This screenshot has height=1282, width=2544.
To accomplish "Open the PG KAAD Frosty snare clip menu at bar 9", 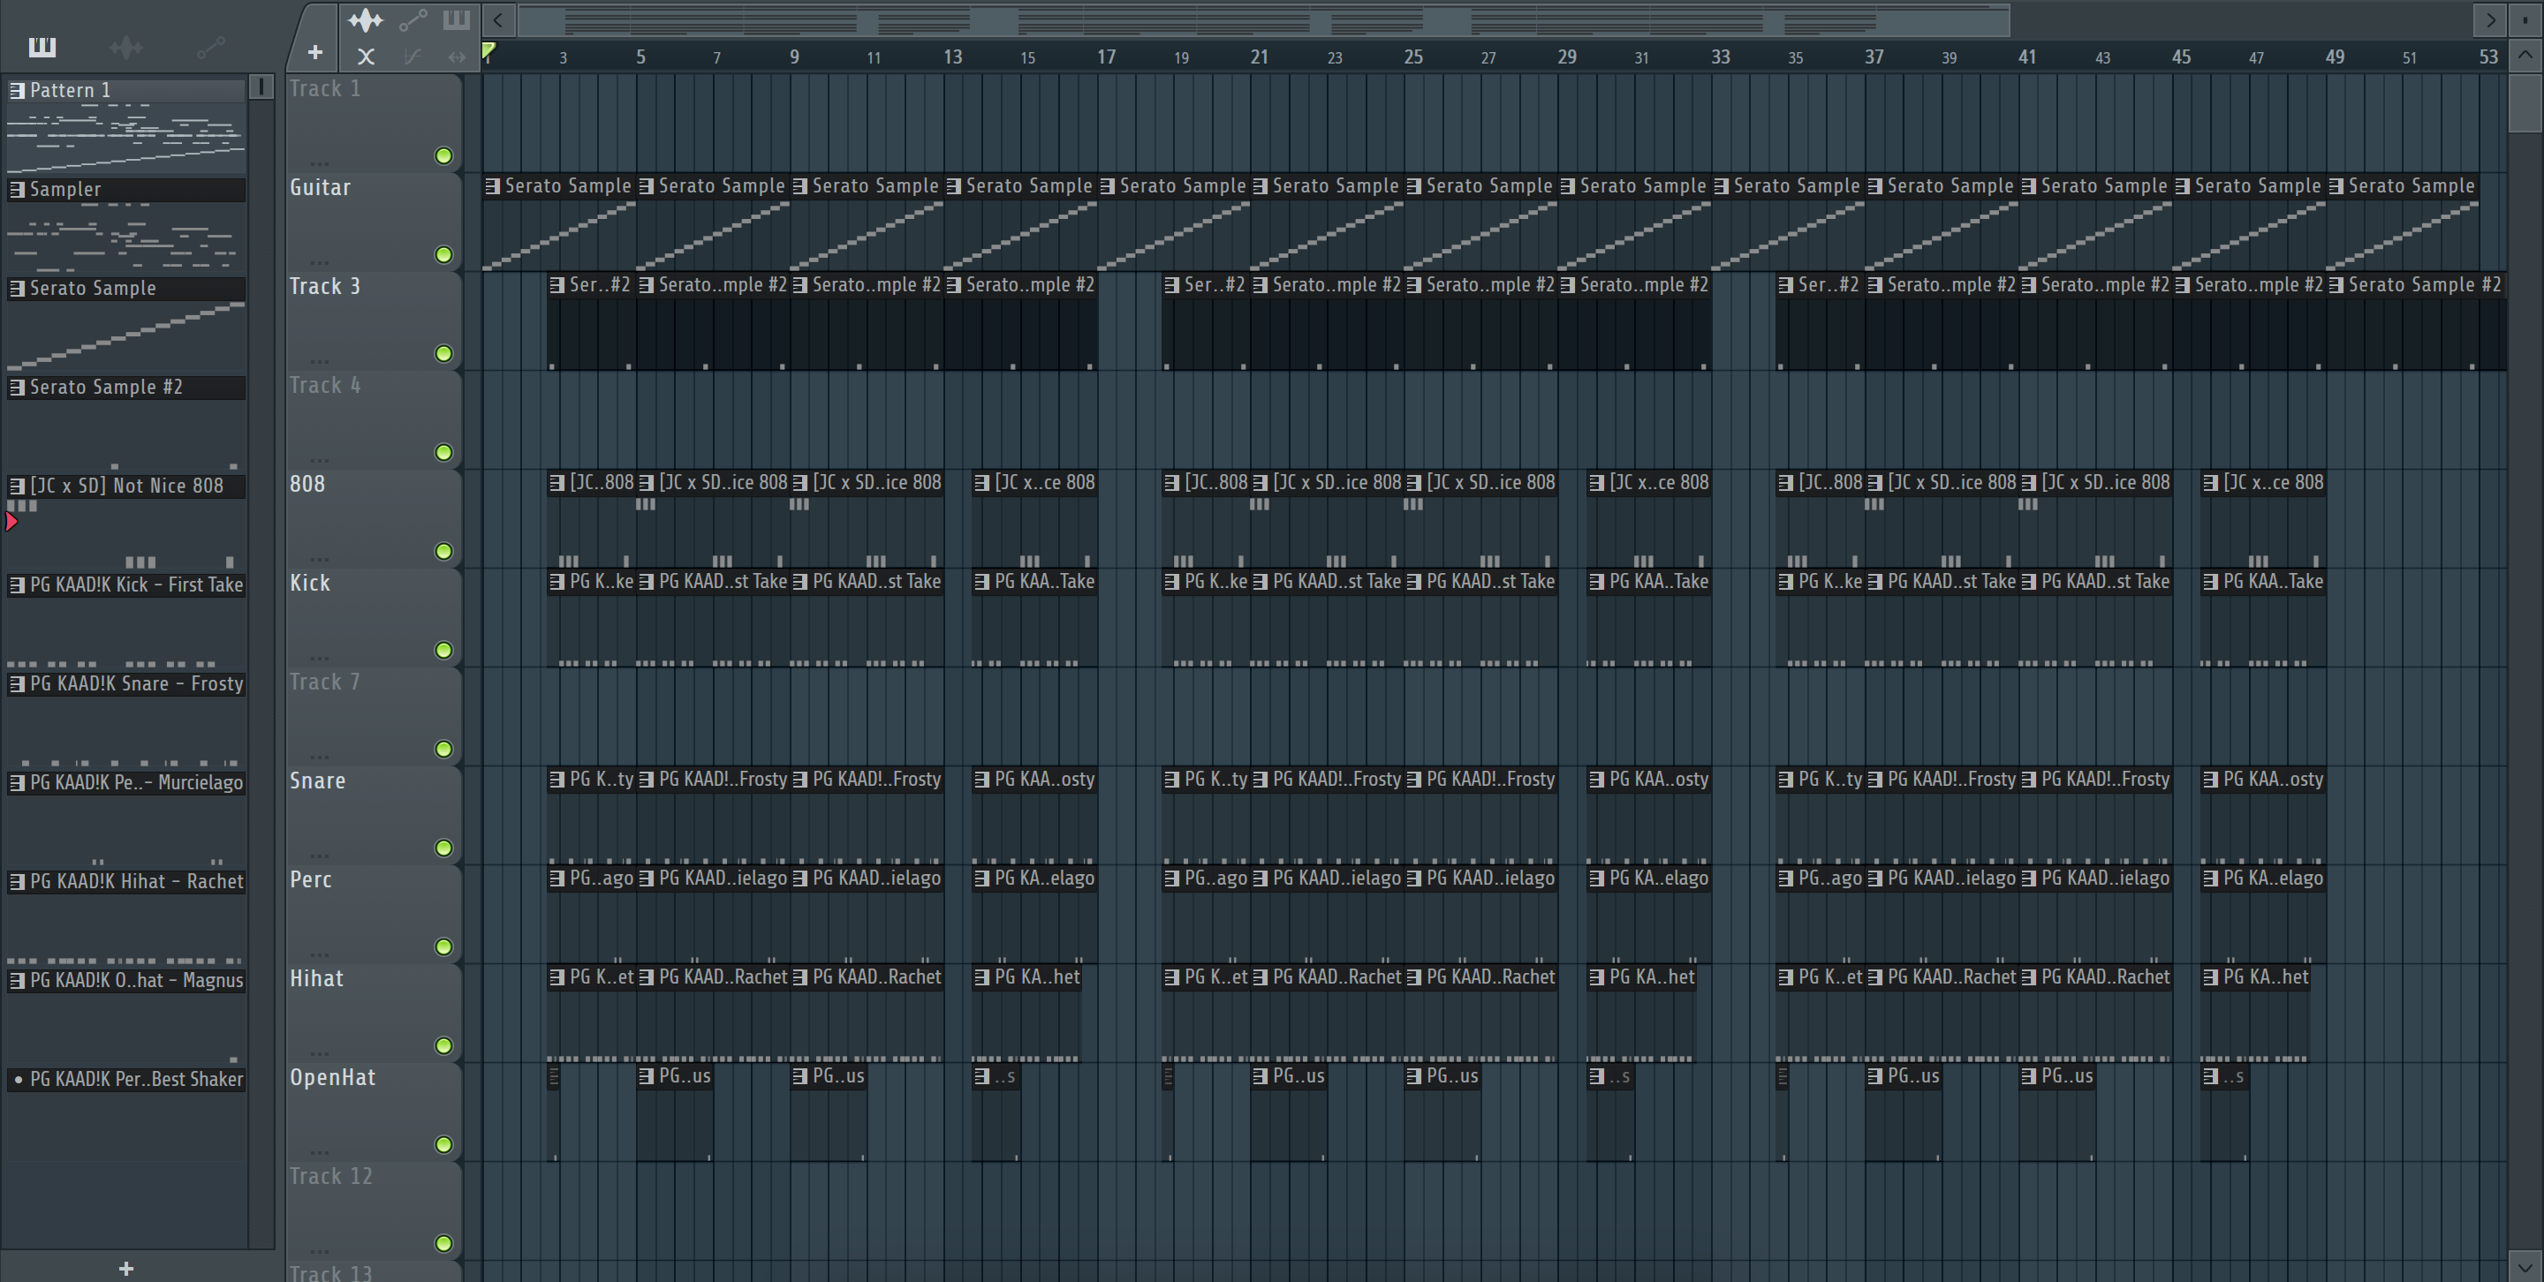I will [801, 780].
